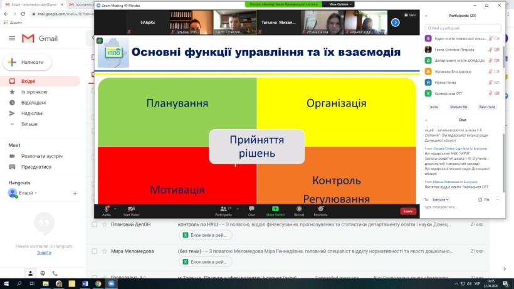Click camera-off icon for Департамент освіти ДОНОДА

[497, 60]
